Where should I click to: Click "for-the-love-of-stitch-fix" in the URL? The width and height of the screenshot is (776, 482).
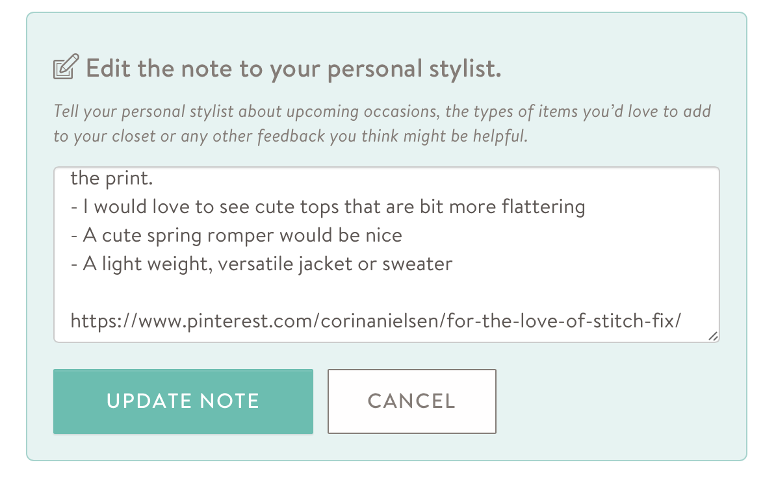tap(561, 321)
